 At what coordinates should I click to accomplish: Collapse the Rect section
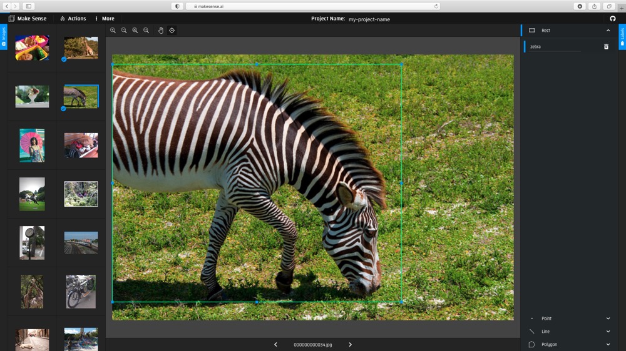tap(608, 30)
